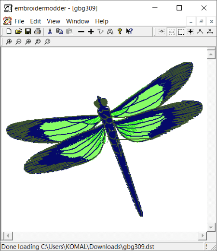
Task: Minimize the gbg309 document child window
Action: click(191, 21)
